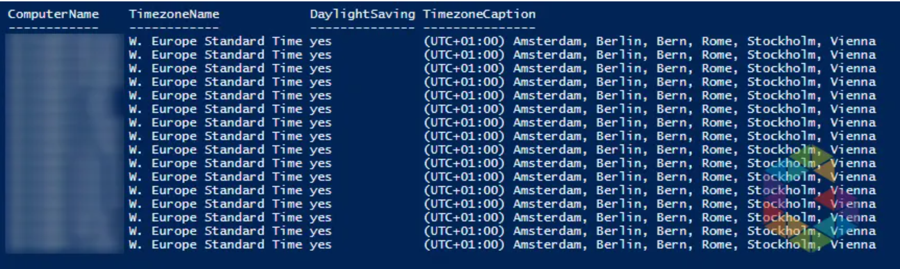
Task: Click the blurred computer name in the first row
Action: tap(63, 41)
